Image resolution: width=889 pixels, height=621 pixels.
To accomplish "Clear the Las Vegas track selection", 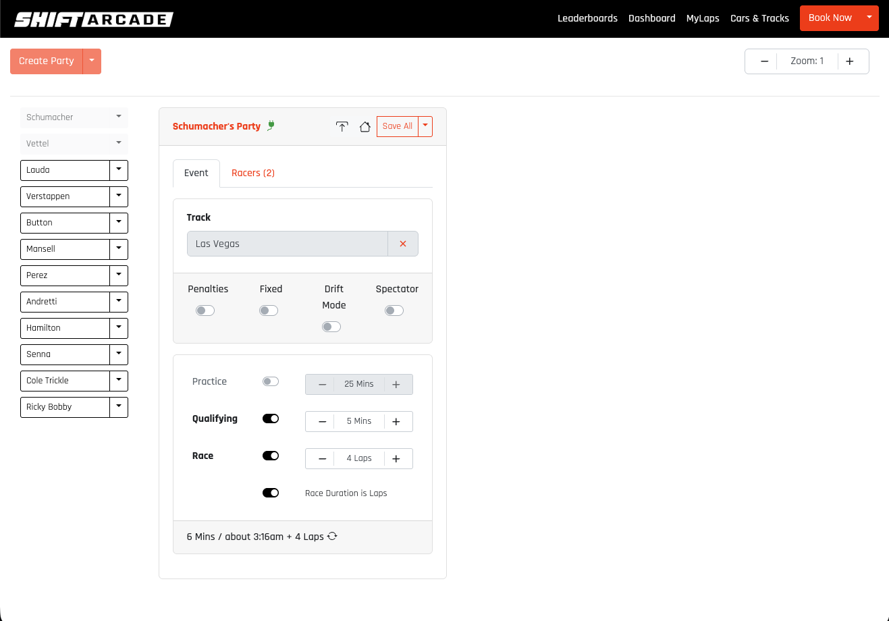I will [403, 244].
